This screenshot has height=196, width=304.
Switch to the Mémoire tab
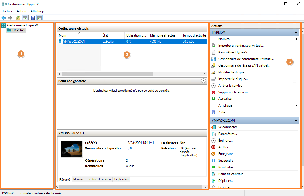point(79,179)
